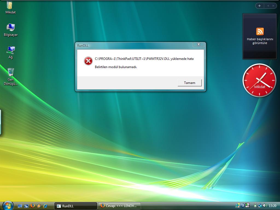This screenshot has height=210, width=280.
Task: Click the RunDLL dialog title bar
Action: (x=134, y=46)
